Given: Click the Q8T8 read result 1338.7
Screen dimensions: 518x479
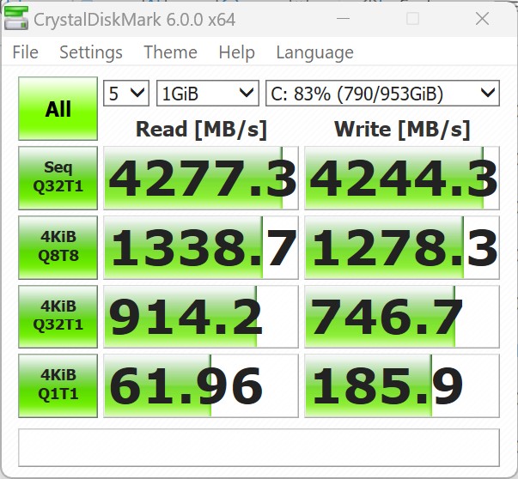Looking at the screenshot, I should (x=201, y=247).
